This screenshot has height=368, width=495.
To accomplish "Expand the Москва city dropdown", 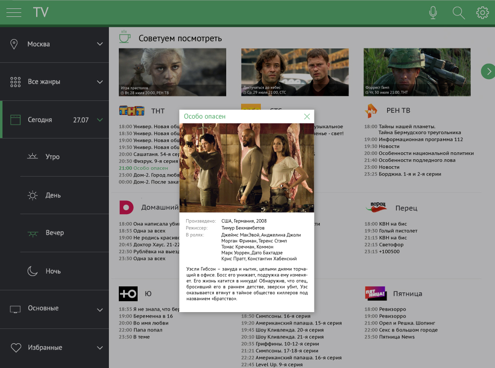I will [x=99, y=44].
